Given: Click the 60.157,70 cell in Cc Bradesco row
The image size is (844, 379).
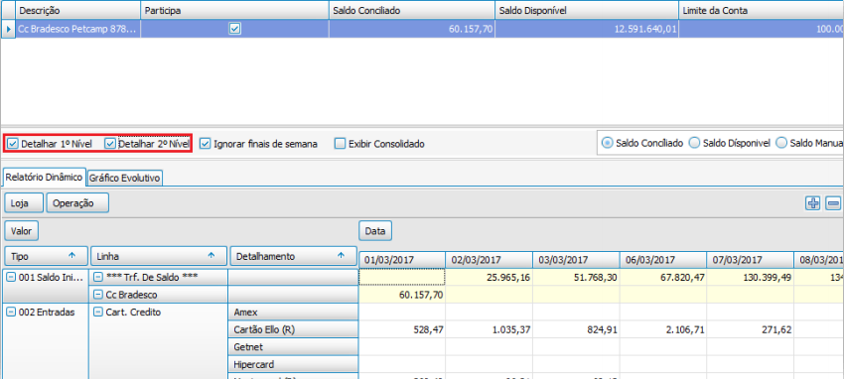Looking at the screenshot, I should pyautogui.click(x=402, y=295).
